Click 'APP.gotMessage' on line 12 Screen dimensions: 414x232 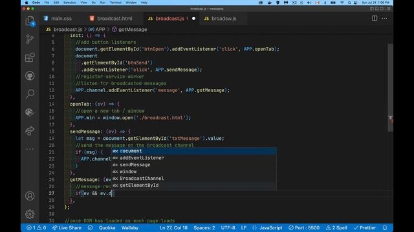pos(205,90)
